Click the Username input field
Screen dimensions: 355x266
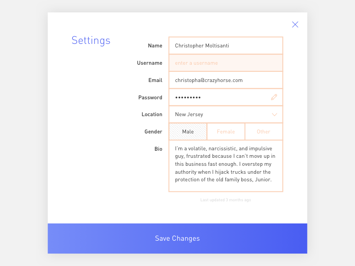pos(225,63)
